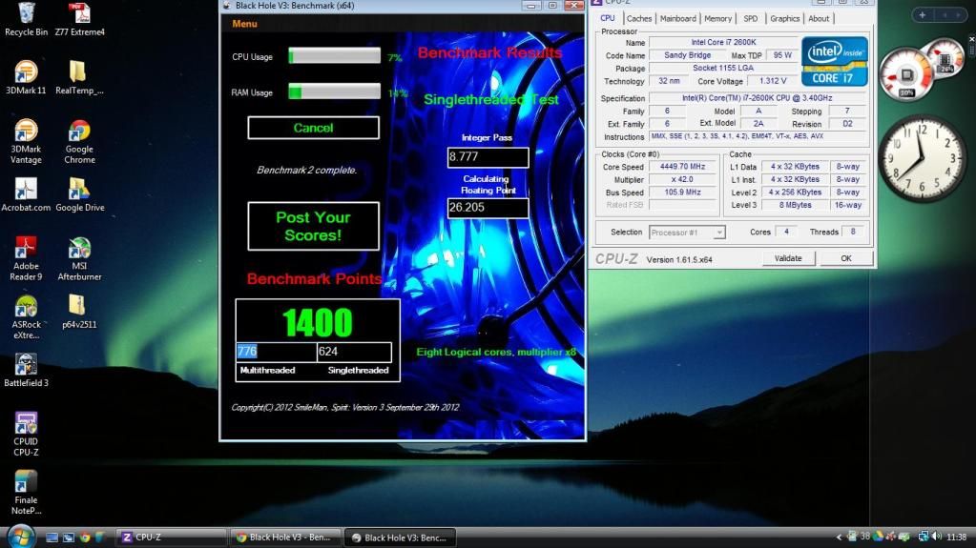Launch the MSI Afterburner desktop shortcut

tap(80, 258)
